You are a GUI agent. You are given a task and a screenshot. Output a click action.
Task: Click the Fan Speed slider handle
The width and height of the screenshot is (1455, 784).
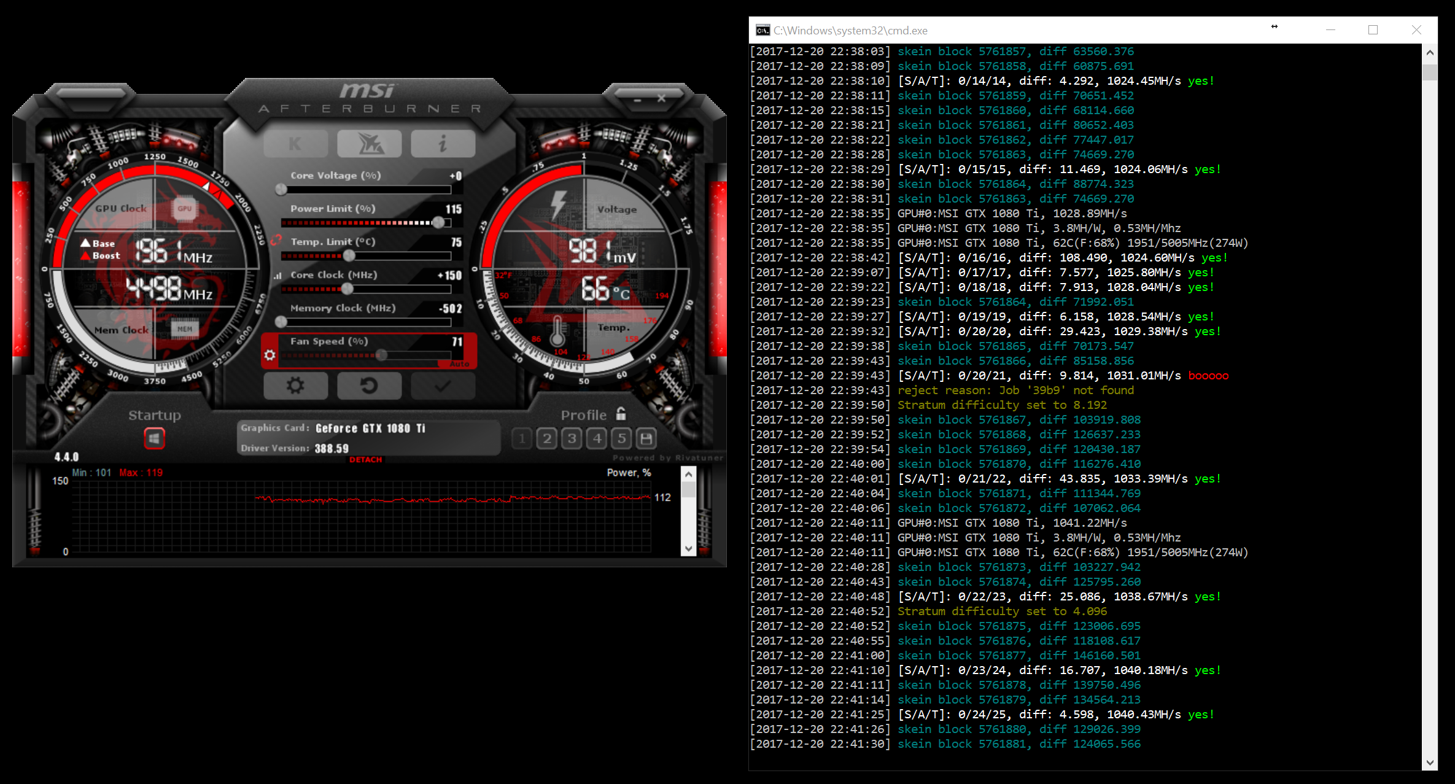[x=381, y=355]
